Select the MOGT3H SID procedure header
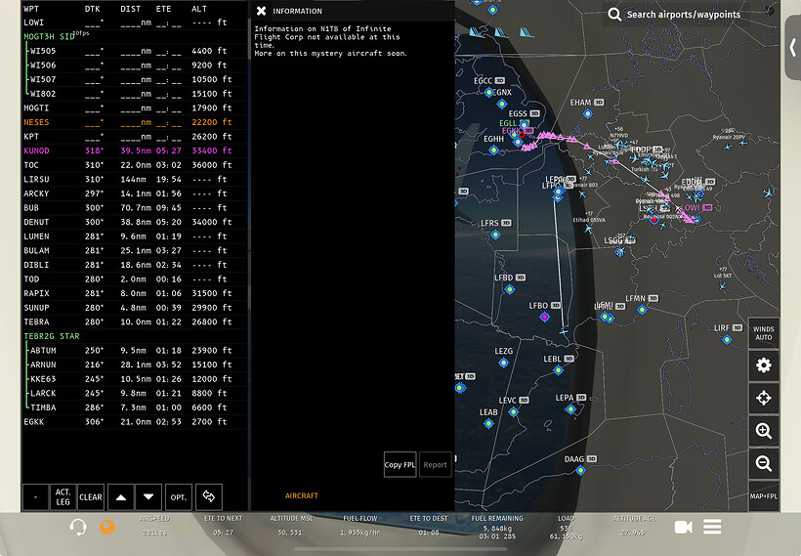This screenshot has height=556, width=801. pos(136,37)
